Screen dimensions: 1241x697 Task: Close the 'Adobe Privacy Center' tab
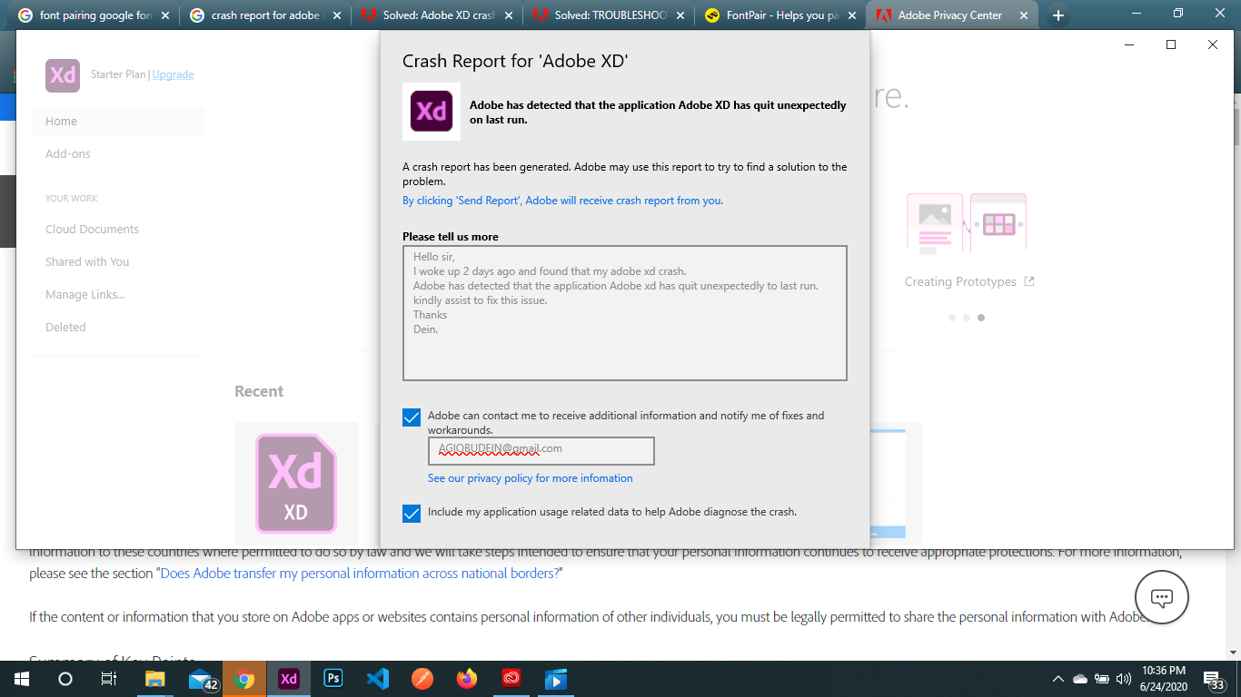point(1022,15)
